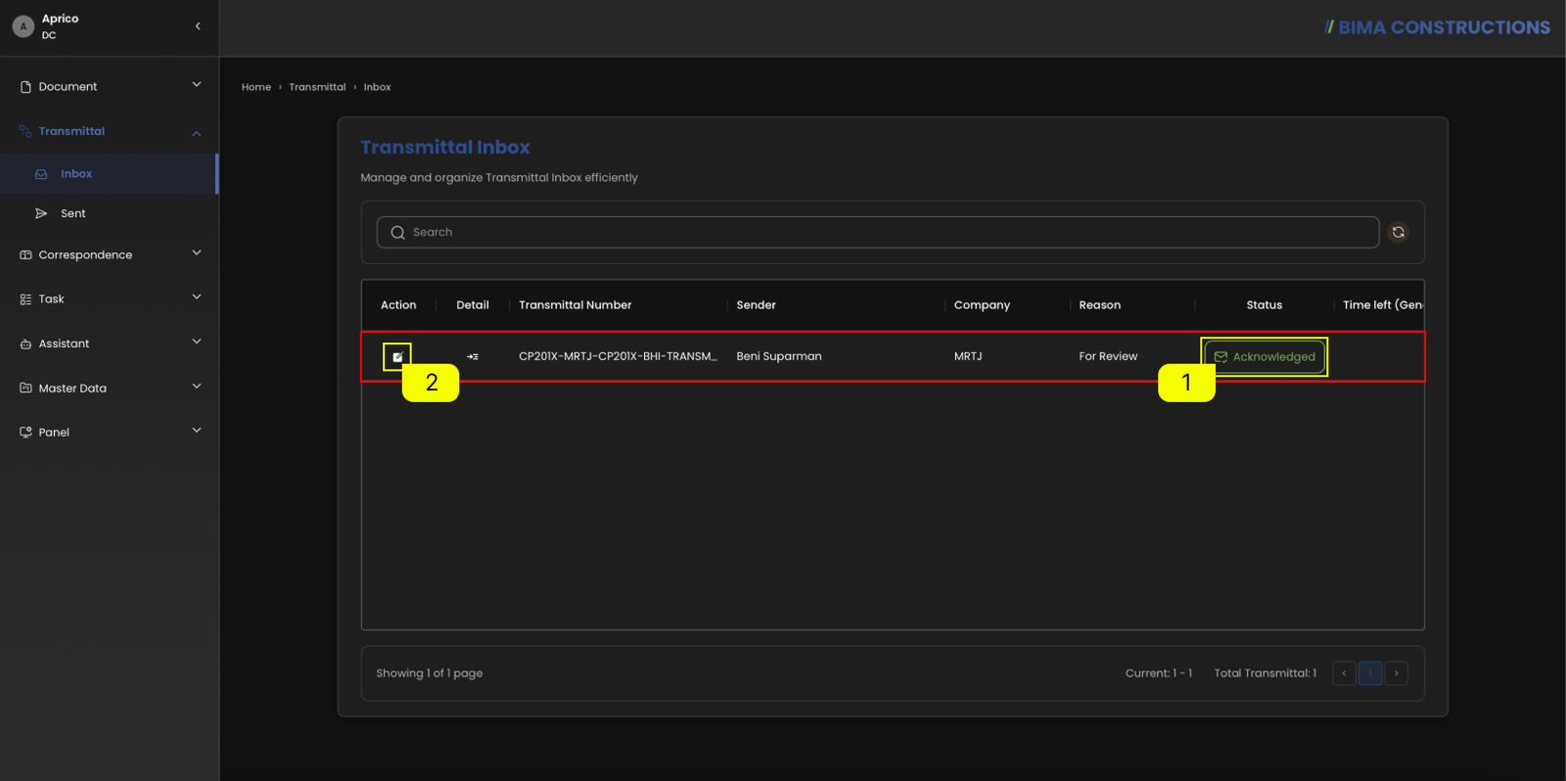Click the Task list icon in the sidebar

coord(25,299)
